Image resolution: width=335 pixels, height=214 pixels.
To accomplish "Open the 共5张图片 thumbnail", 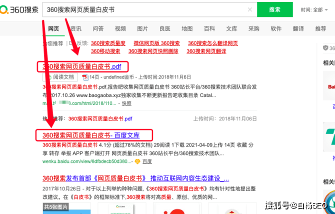I will tap(66, 208).
